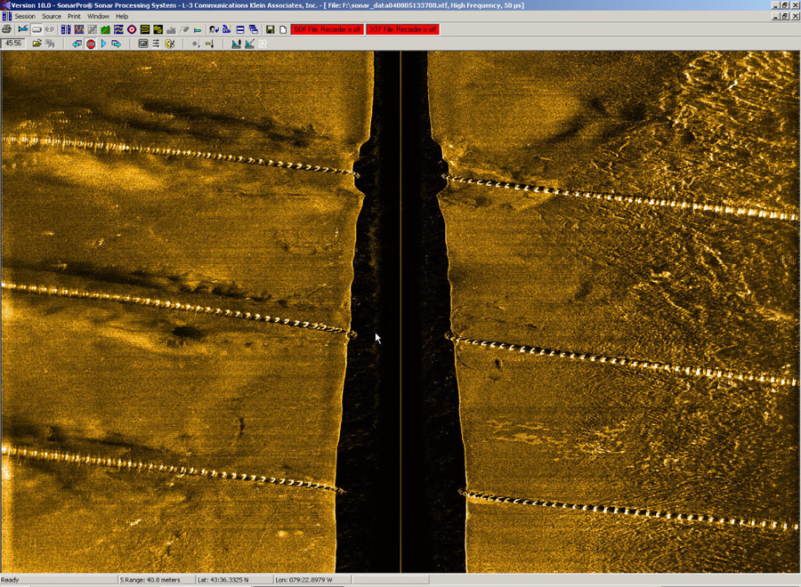Click the waveform signal display icon
This screenshot has width=801, height=587.
78,29
